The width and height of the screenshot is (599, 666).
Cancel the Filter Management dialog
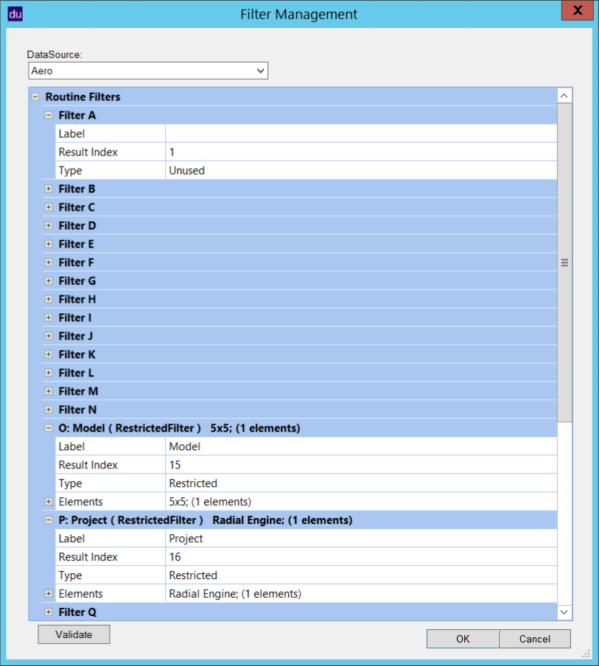(x=534, y=639)
